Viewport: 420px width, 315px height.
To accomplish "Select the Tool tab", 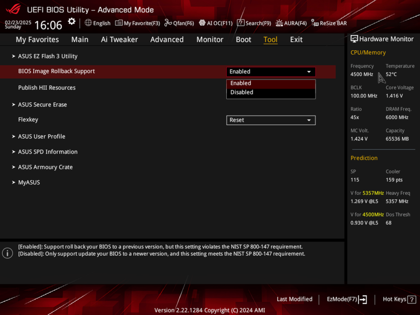I will (270, 40).
